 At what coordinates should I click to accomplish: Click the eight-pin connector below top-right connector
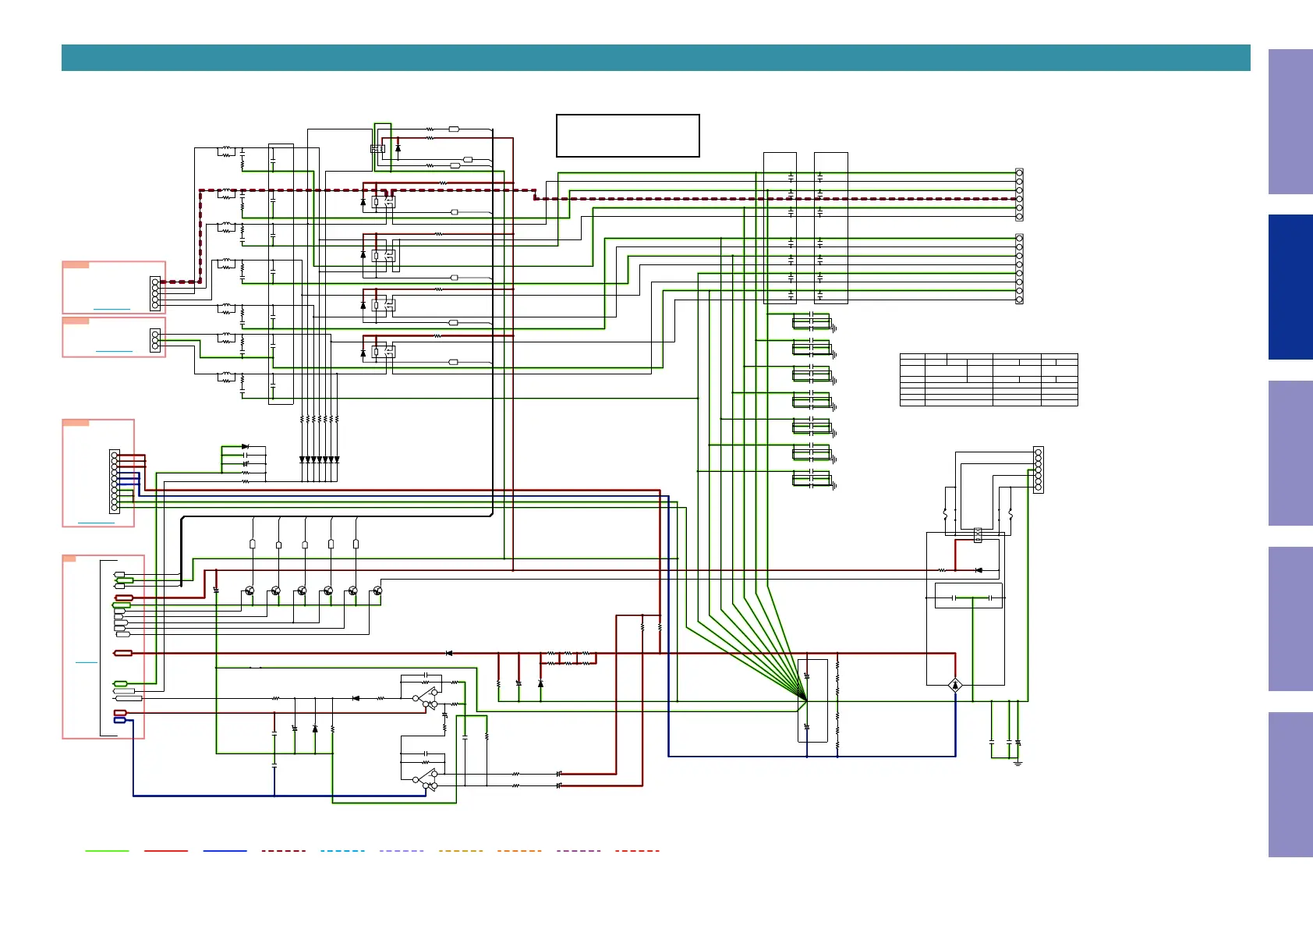coord(1019,269)
